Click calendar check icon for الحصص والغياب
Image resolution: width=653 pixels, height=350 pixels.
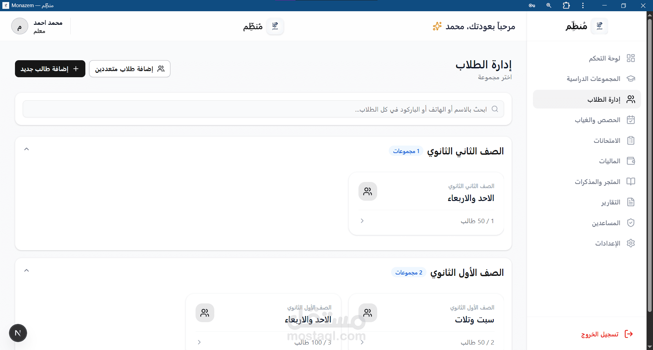pos(631,120)
